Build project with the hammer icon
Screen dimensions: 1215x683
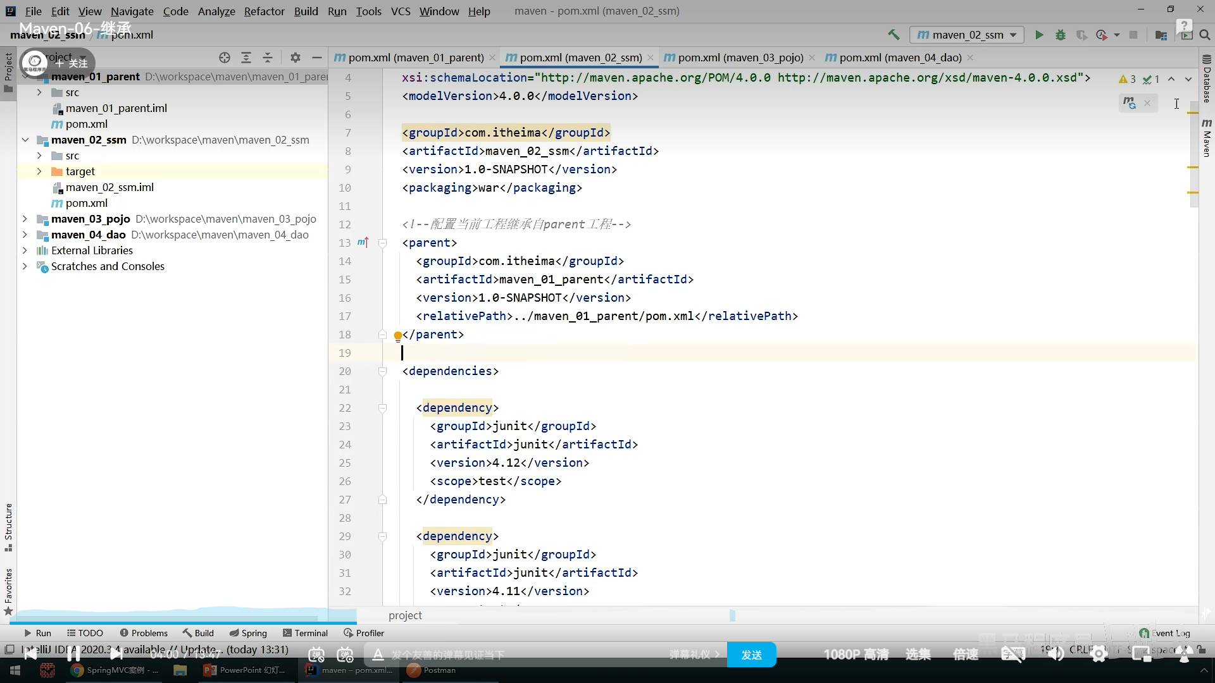point(894,35)
